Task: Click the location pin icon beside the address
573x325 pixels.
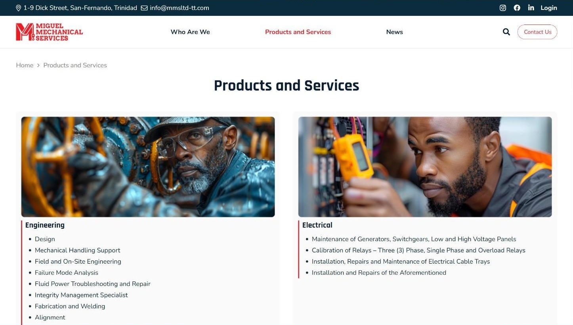Action: [x=18, y=8]
